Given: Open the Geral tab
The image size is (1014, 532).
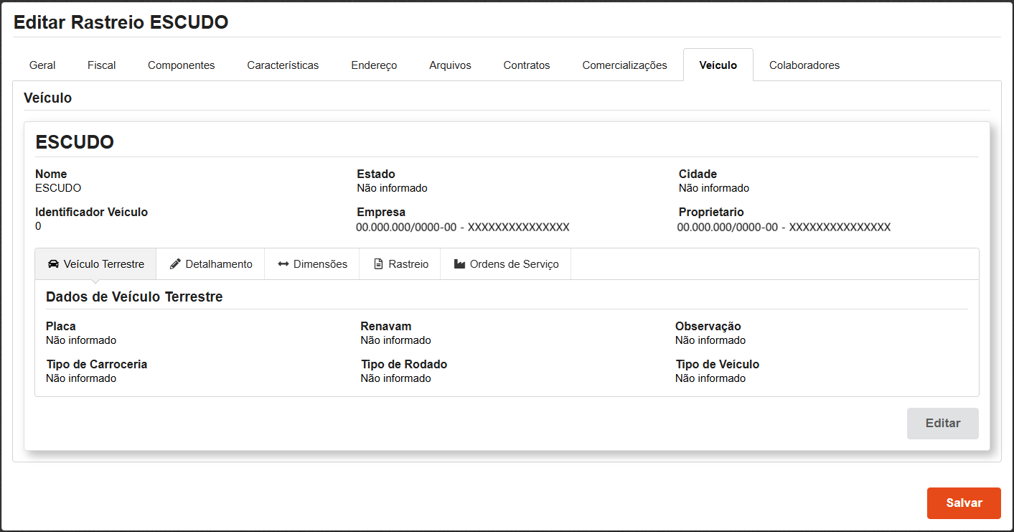Looking at the screenshot, I should coord(42,65).
